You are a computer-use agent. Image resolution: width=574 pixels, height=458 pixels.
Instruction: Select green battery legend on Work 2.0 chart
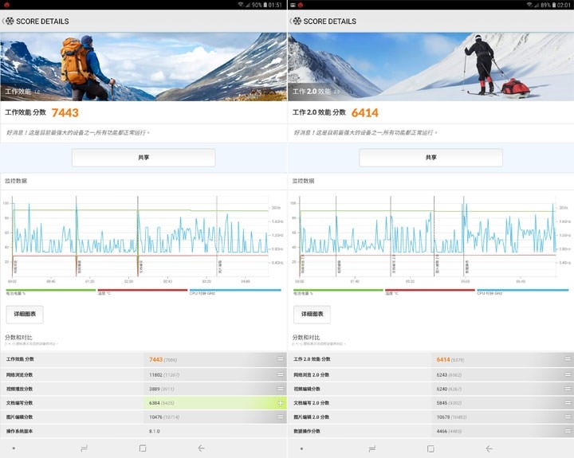[x=338, y=292]
